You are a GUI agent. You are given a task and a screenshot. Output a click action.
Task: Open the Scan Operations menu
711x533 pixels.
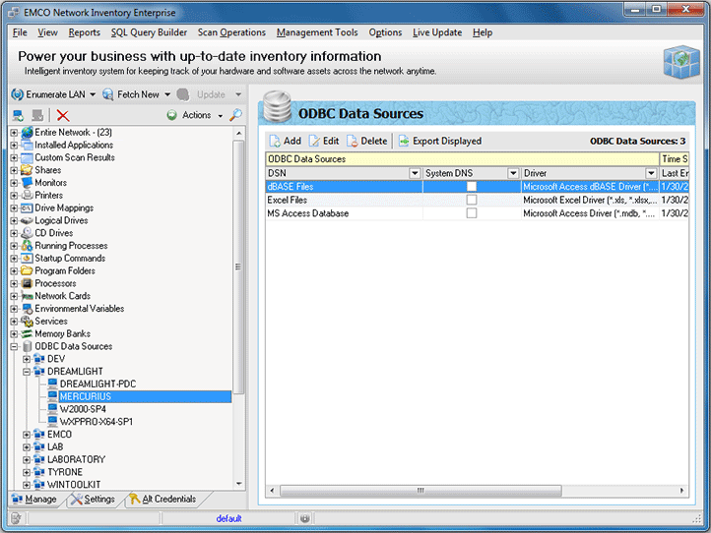click(231, 32)
